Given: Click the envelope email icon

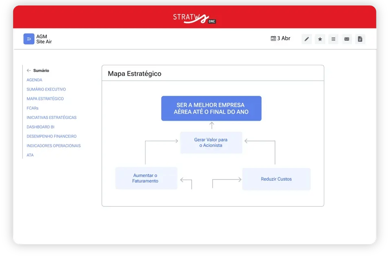Looking at the screenshot, I should pyautogui.click(x=347, y=39).
